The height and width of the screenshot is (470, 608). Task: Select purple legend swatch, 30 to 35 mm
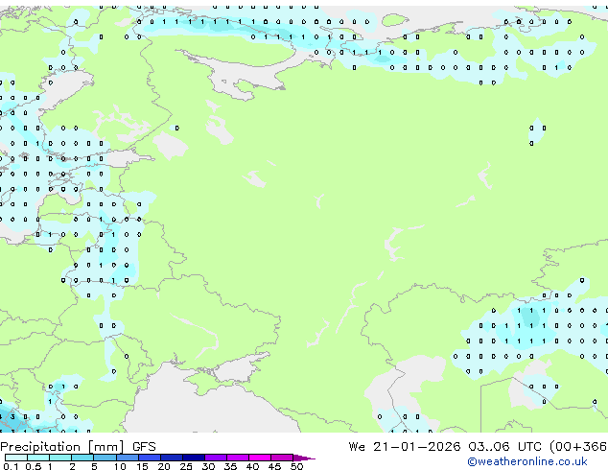(216, 458)
